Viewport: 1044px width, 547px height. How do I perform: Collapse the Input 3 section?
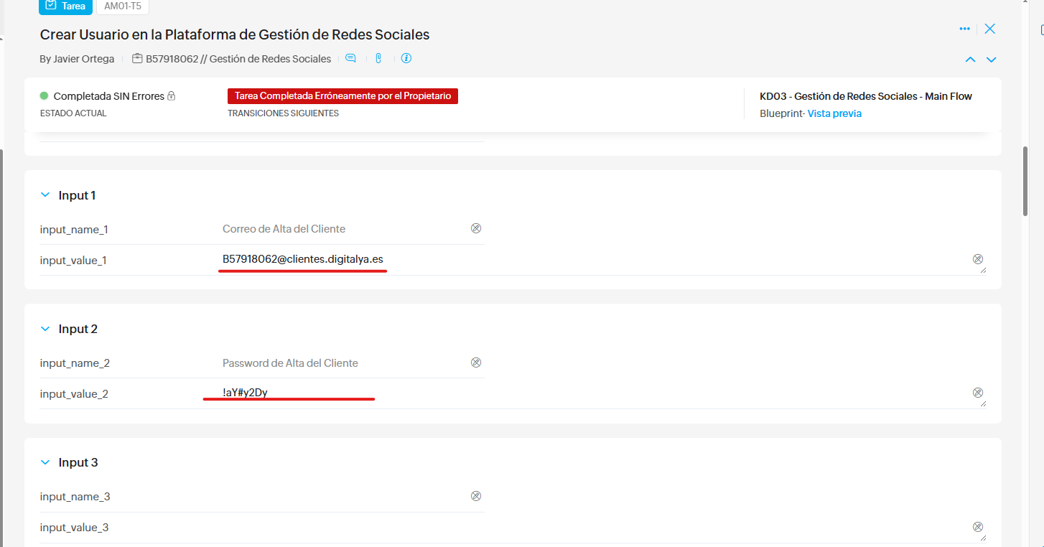[45, 462]
